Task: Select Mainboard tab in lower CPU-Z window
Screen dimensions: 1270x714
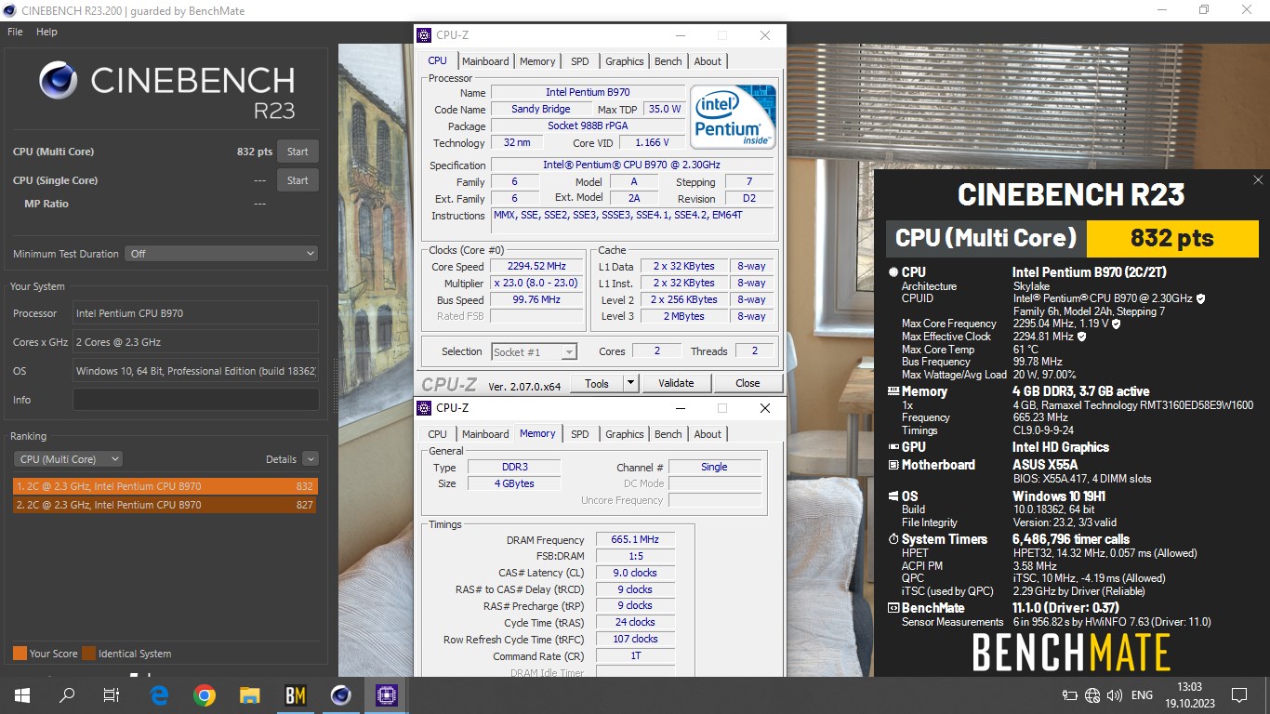Action: tap(485, 434)
